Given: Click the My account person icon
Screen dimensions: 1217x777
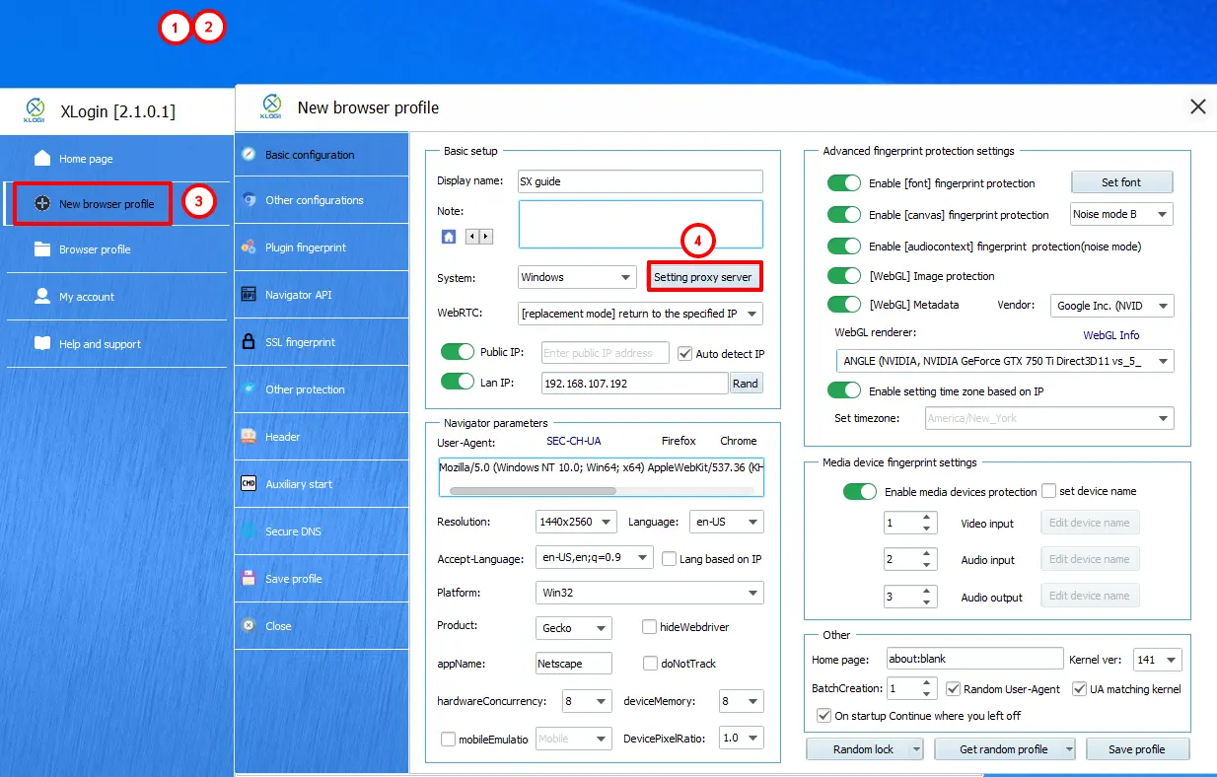Looking at the screenshot, I should pyautogui.click(x=42, y=296).
